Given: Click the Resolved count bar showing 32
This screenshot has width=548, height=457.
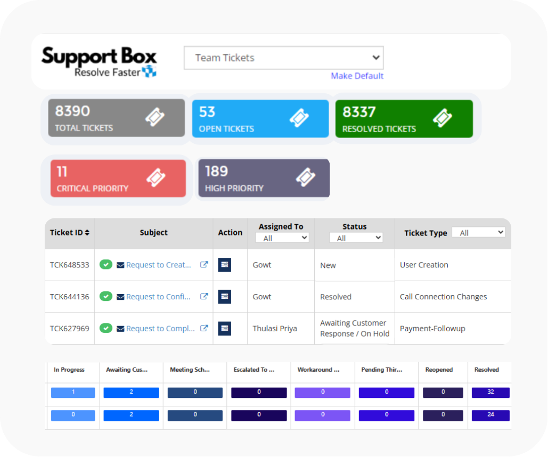Looking at the screenshot, I should (x=490, y=393).
